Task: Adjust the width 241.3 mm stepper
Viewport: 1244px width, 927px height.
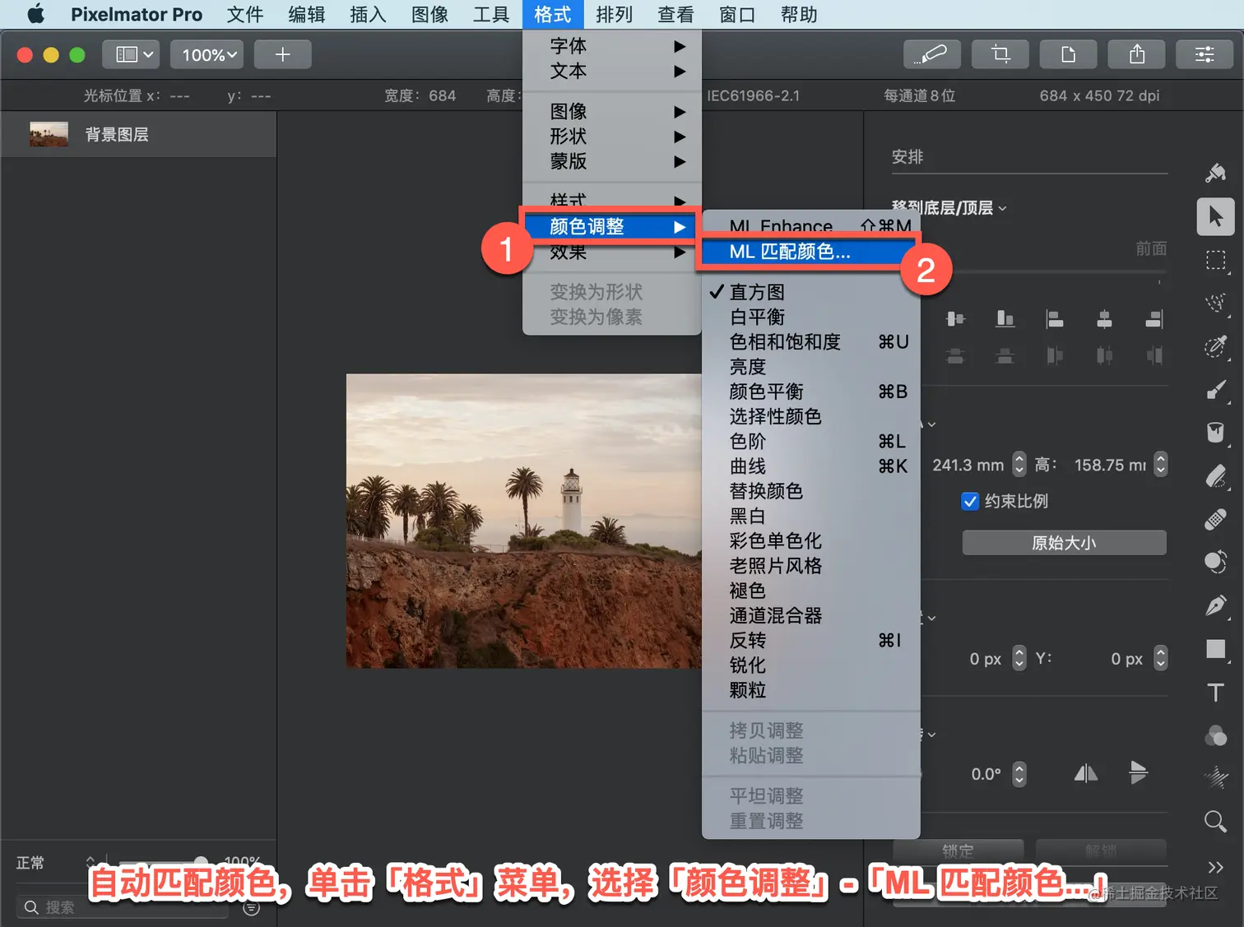Action: [1019, 465]
